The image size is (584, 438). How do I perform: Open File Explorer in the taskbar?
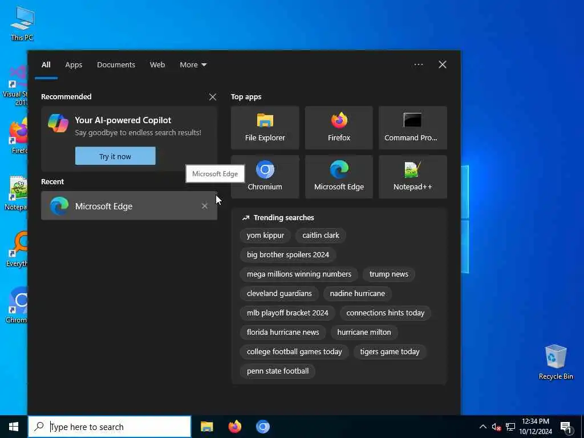206,427
